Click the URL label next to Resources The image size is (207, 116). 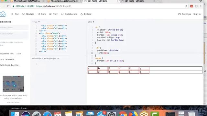coord(12,54)
